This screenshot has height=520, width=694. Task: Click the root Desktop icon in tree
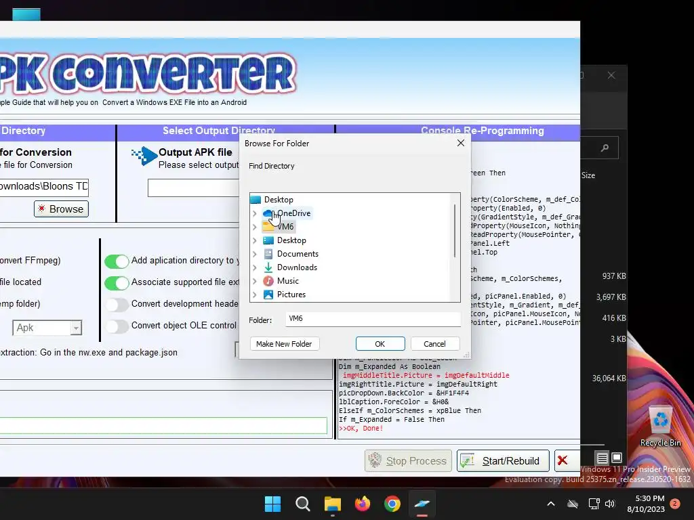[256, 200]
